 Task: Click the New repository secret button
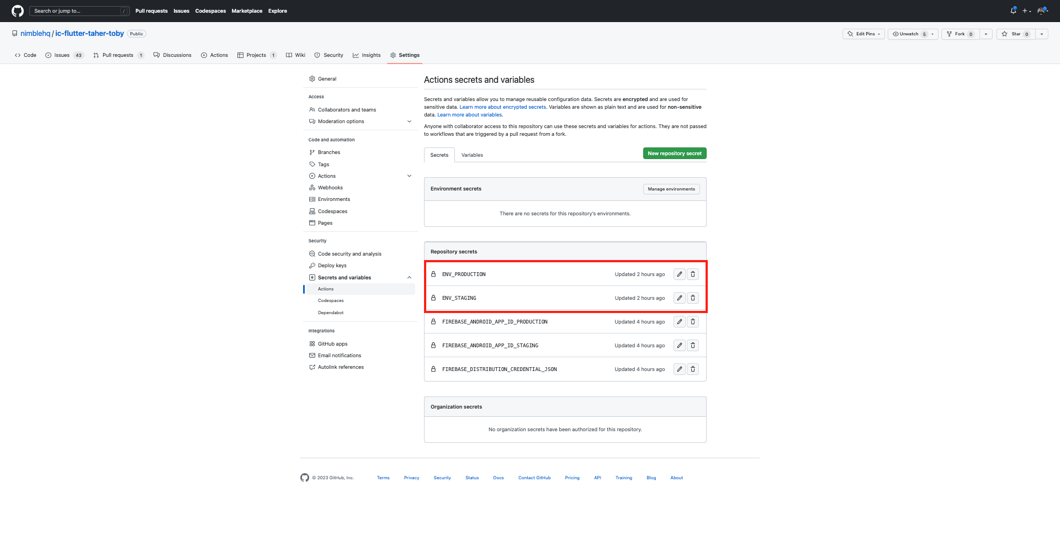point(674,153)
